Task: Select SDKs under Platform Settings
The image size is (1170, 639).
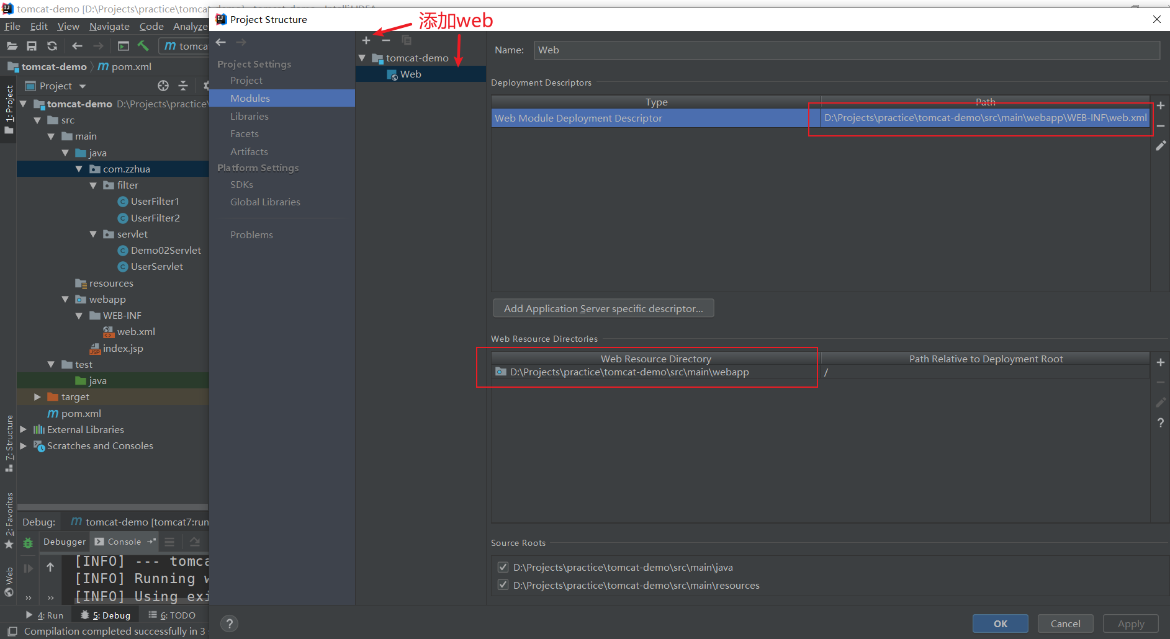Action: coord(241,184)
